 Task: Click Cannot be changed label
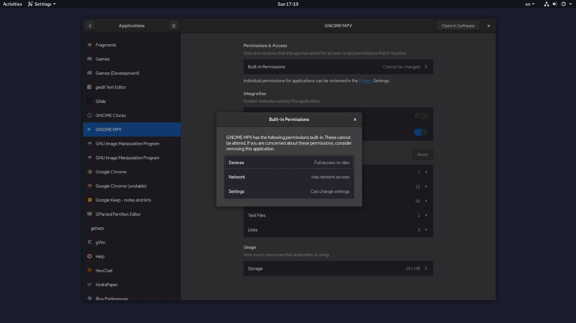(402, 67)
